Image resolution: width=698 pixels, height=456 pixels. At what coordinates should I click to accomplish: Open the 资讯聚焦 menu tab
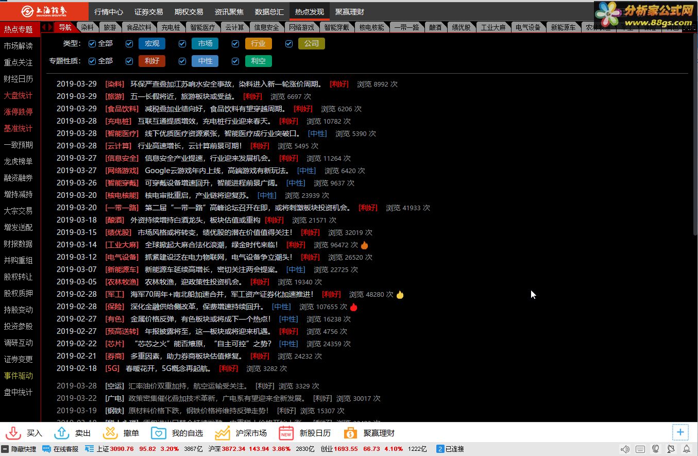pos(229,12)
